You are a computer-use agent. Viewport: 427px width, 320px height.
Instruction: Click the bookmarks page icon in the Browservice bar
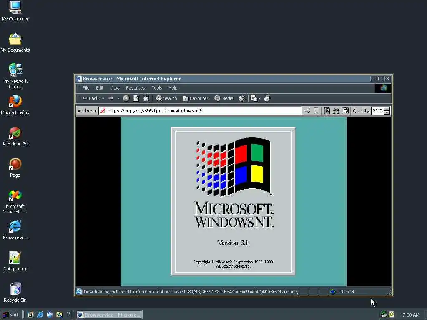[x=327, y=111]
